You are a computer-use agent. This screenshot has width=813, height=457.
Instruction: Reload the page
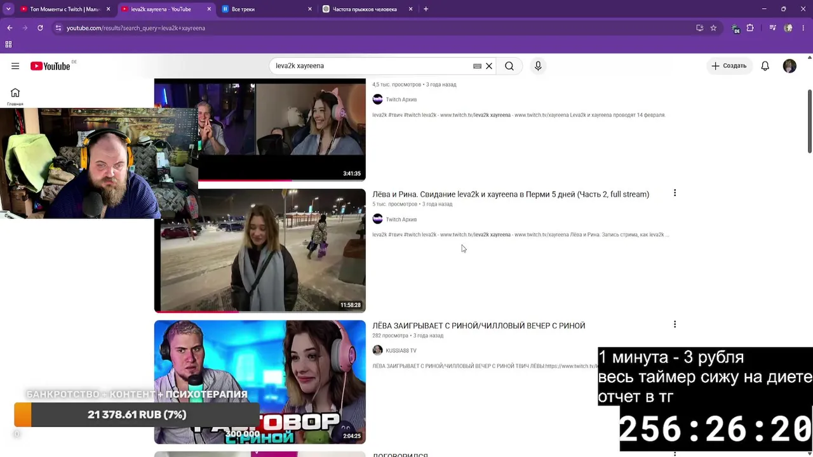[x=40, y=28]
